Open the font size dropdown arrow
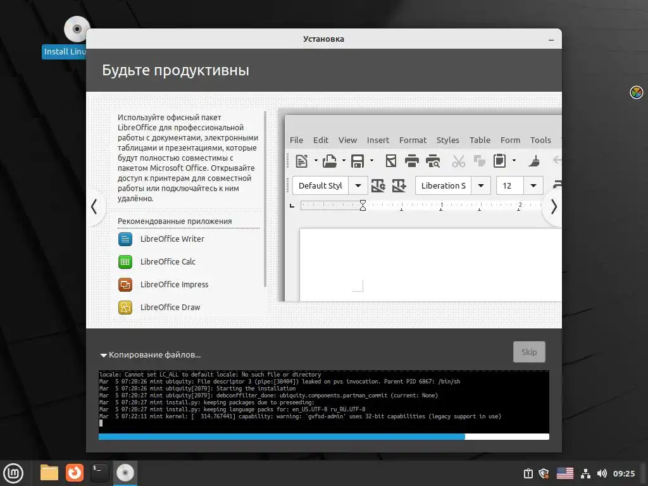Viewport: 648px width, 486px height. pyautogui.click(x=533, y=185)
